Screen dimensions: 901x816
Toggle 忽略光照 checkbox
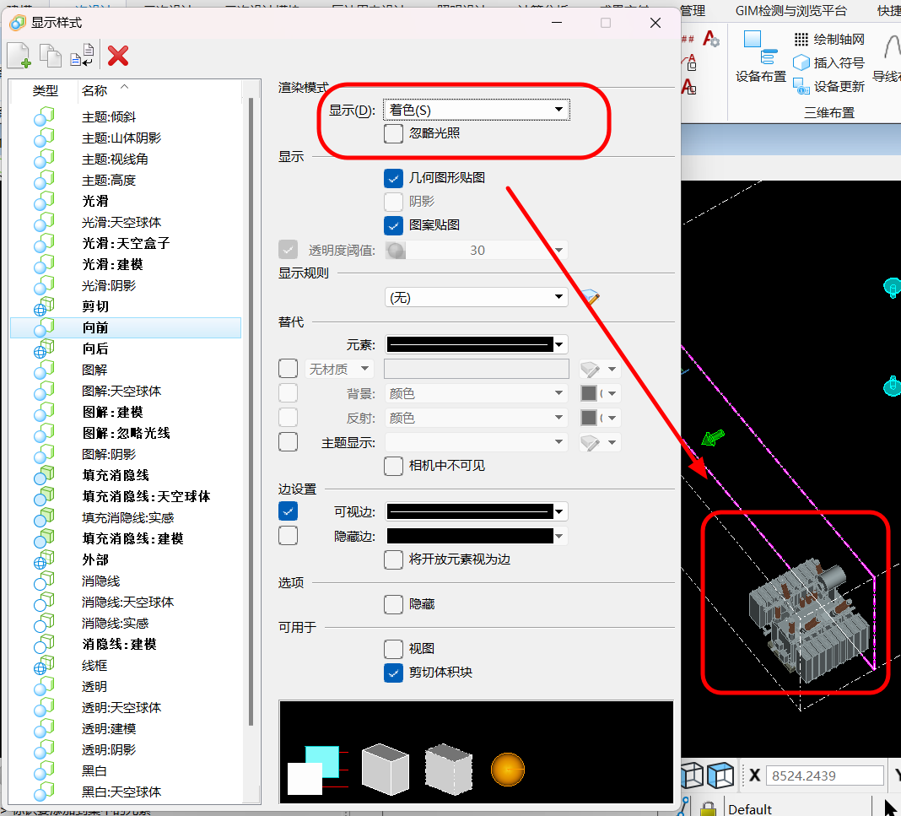pos(393,133)
